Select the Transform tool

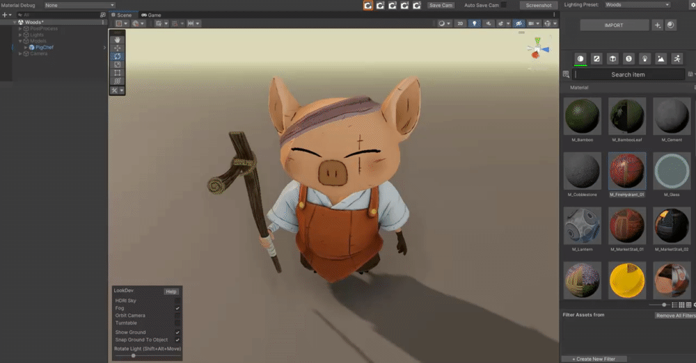pyautogui.click(x=117, y=81)
